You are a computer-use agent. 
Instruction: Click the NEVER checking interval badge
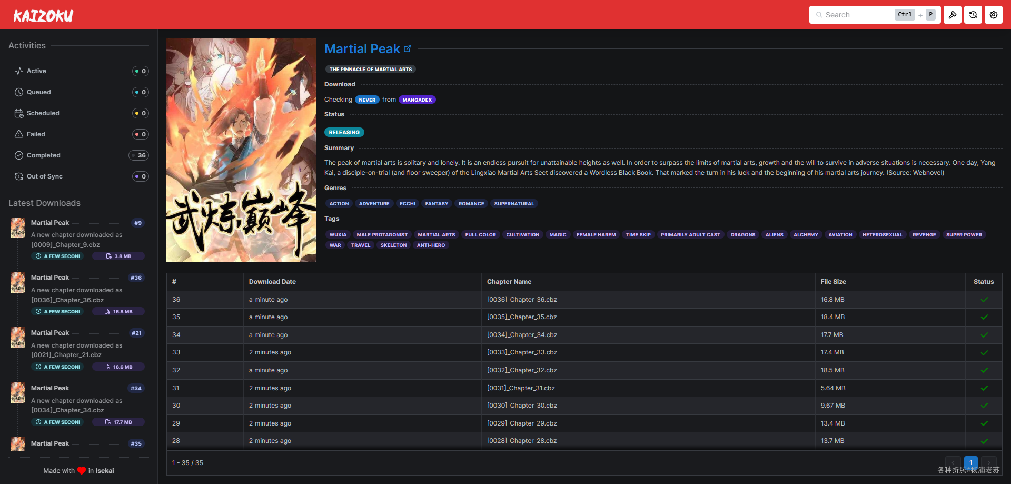(x=367, y=100)
